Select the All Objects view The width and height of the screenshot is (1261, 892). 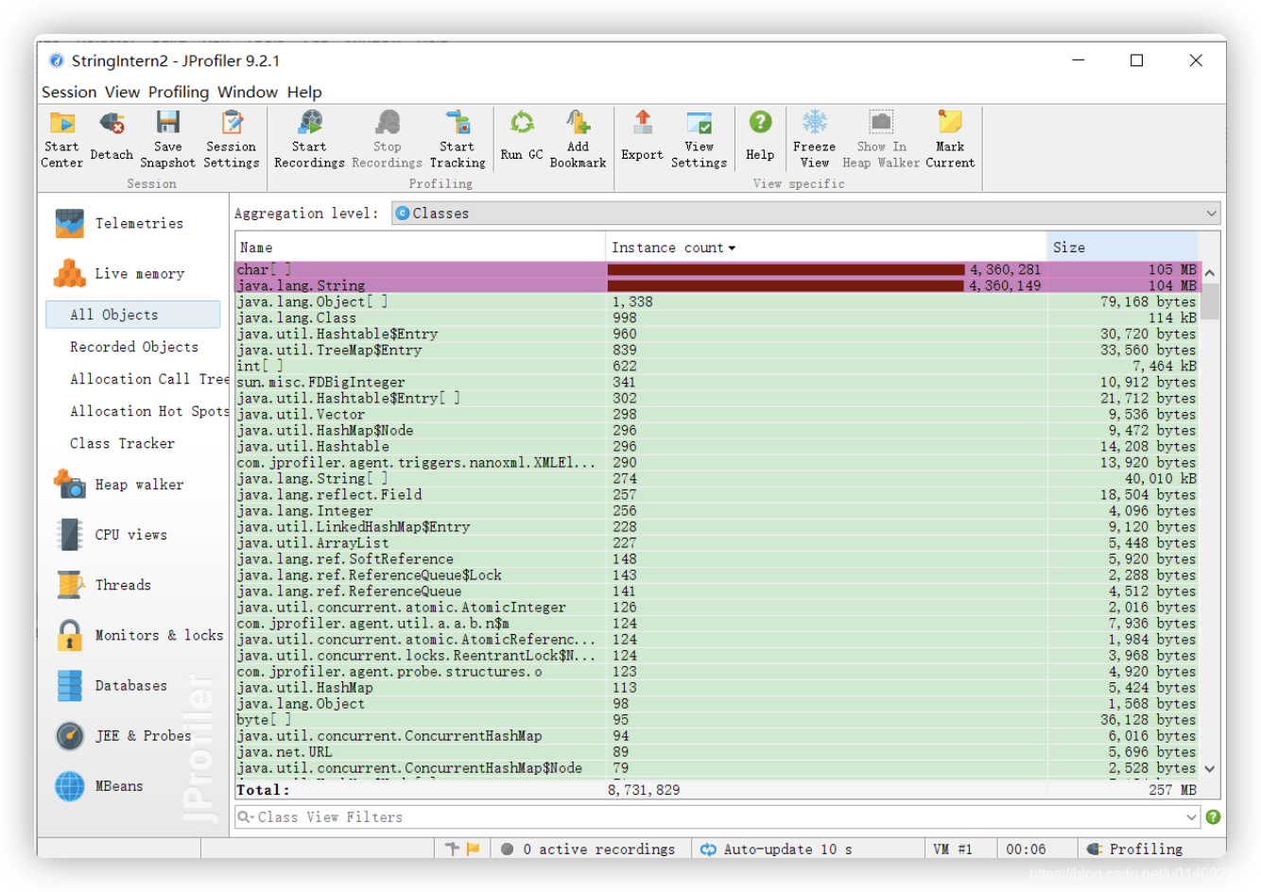click(132, 315)
